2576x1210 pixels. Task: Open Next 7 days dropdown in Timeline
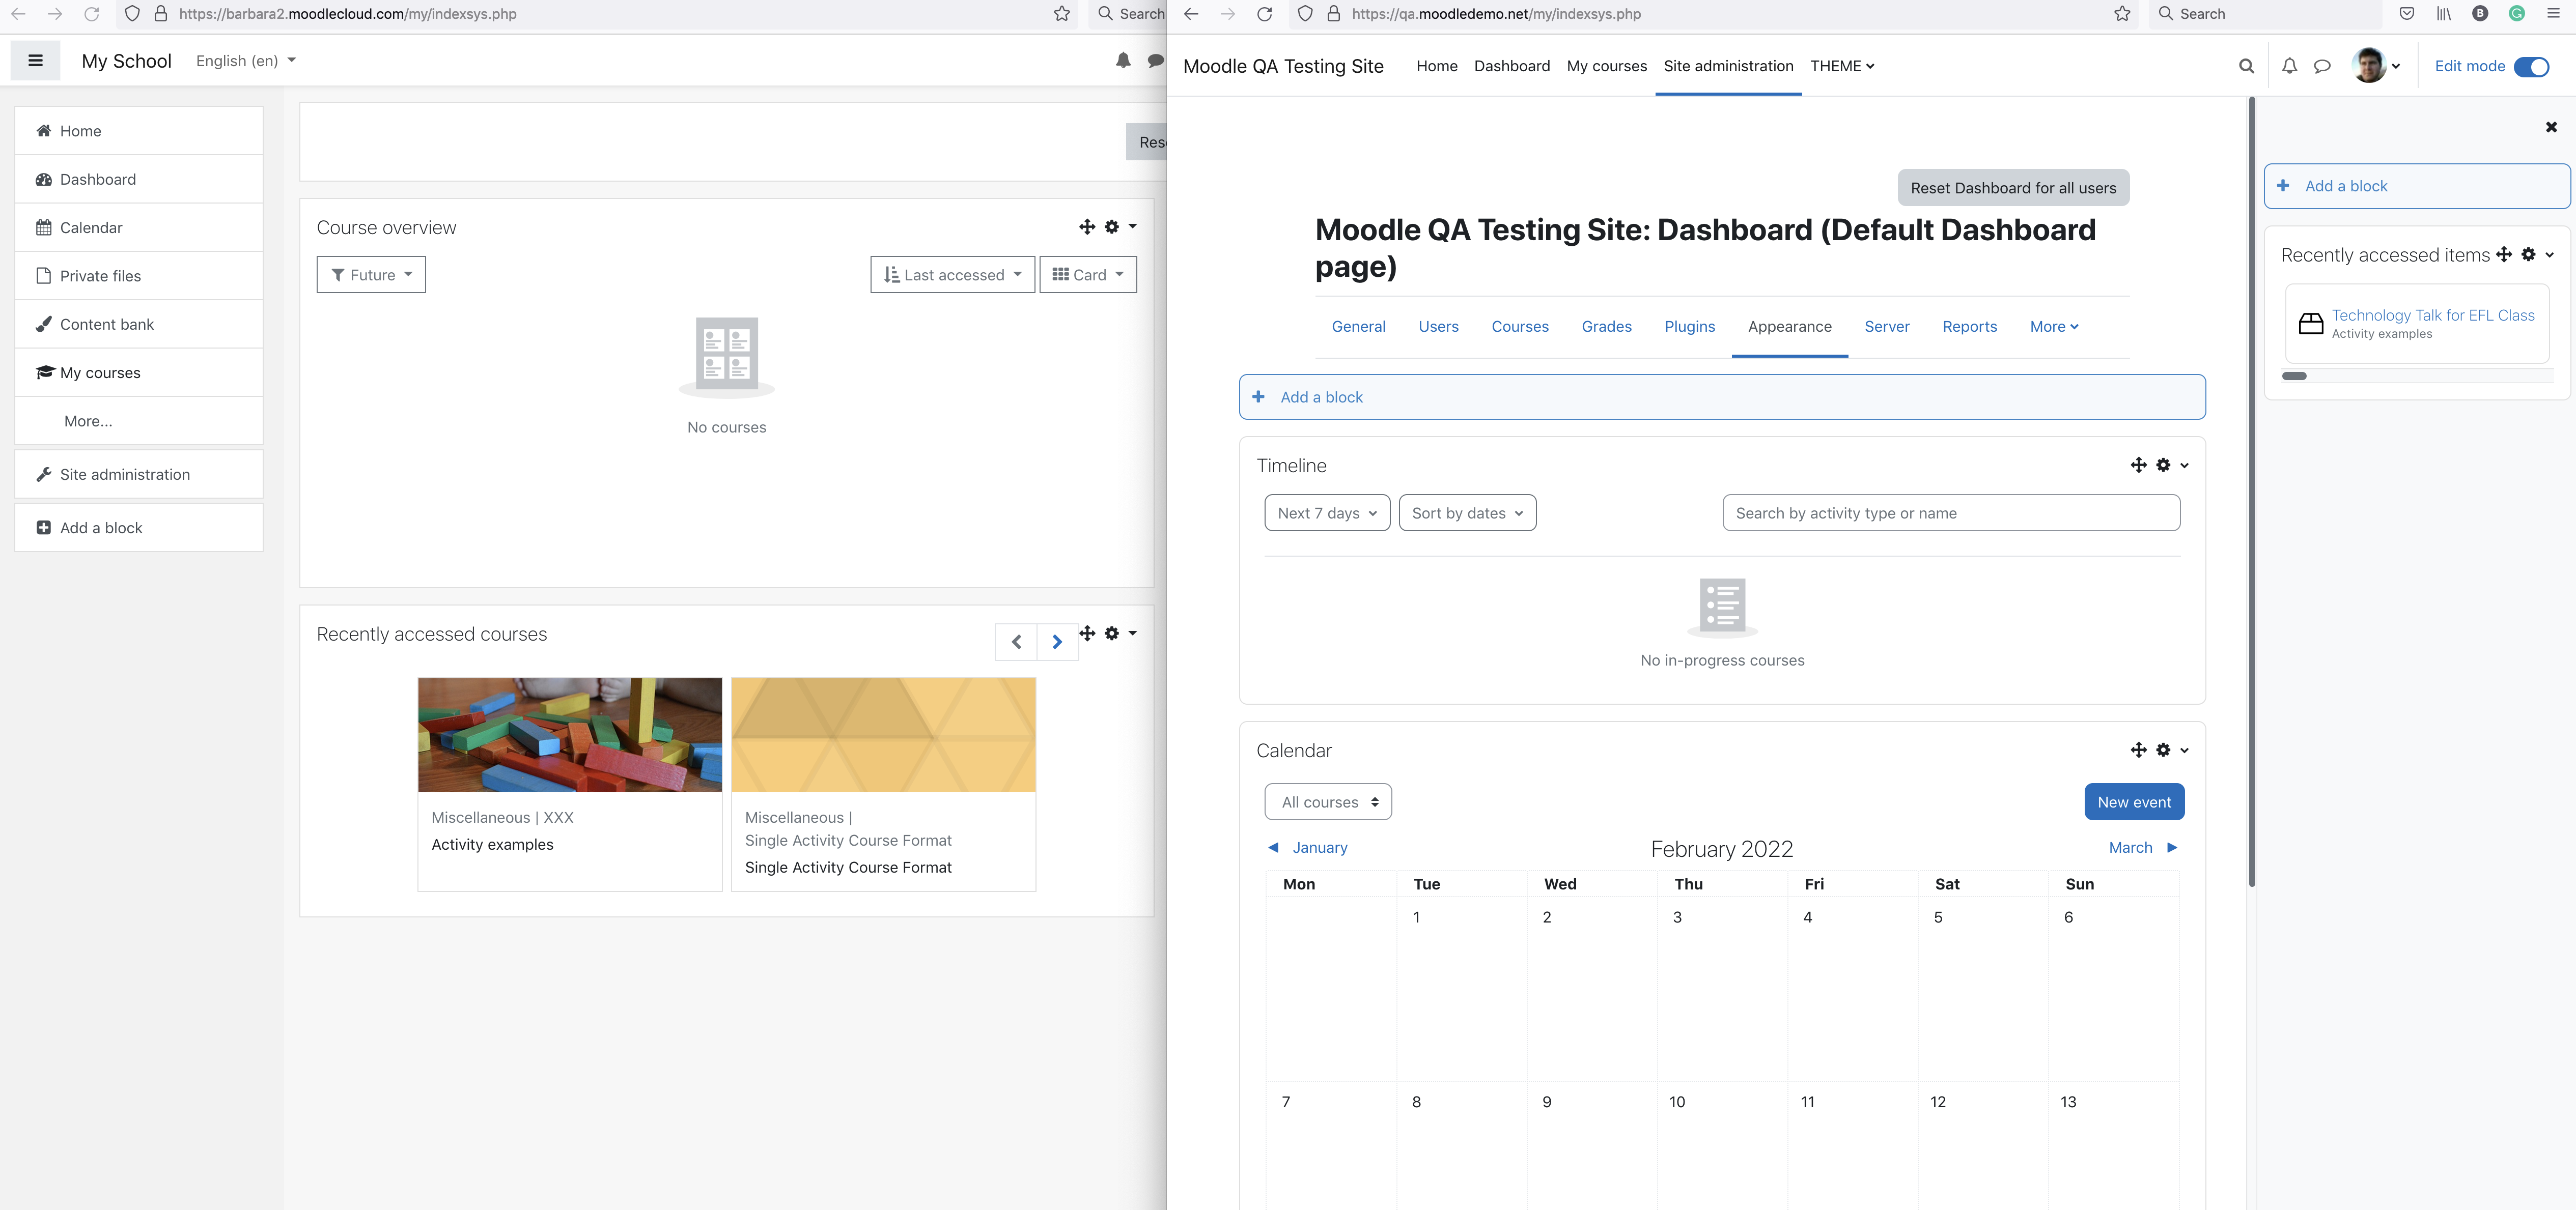pos(1327,512)
